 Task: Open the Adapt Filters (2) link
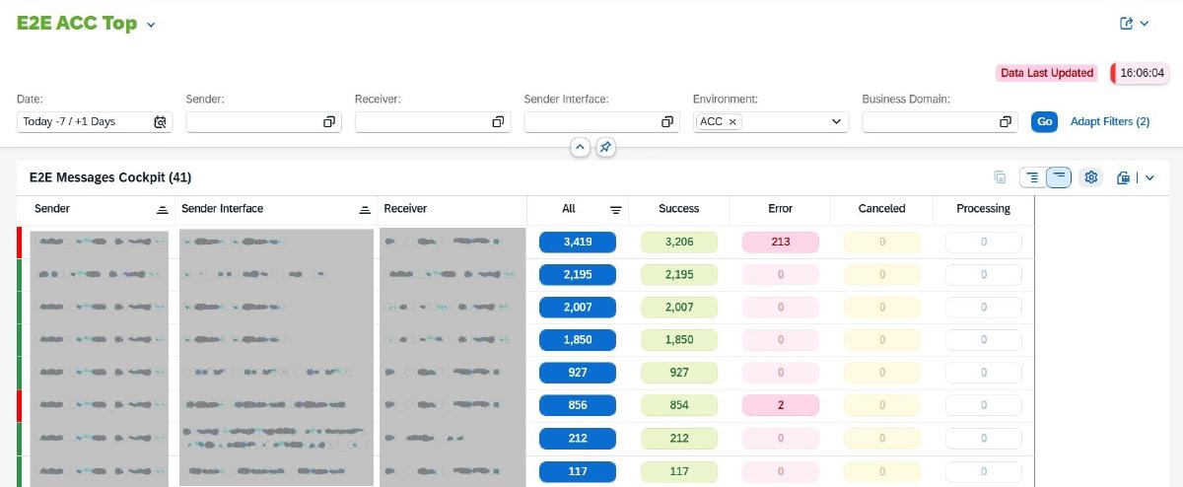(x=1110, y=122)
